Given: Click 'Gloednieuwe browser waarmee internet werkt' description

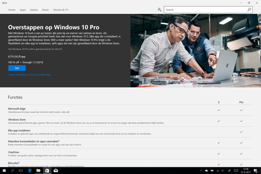Looking at the screenshot, I should point(39,112).
